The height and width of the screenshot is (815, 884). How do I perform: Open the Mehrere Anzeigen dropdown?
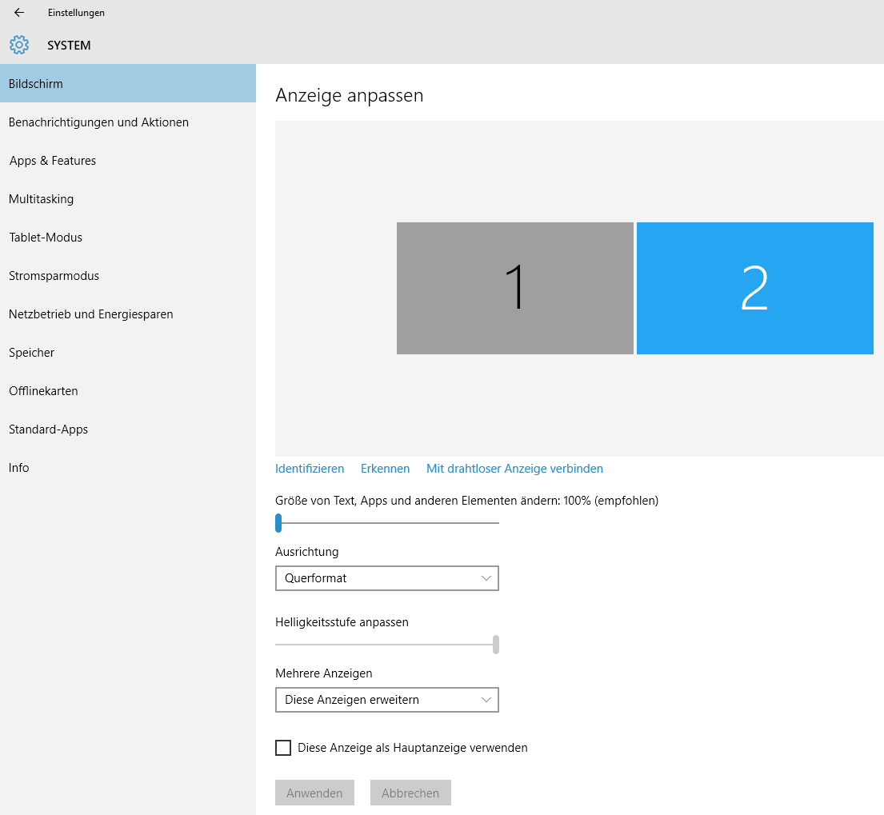pos(387,700)
